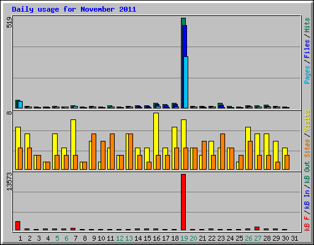This screenshot has height=245, width=314.
Task: Click green day label 27 on the x-axis
Action: point(258,238)
